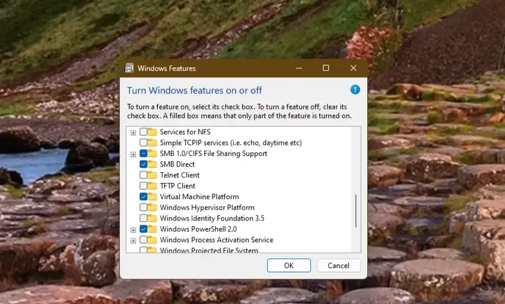Select the Telnet Client label text
The width and height of the screenshot is (505, 304).
point(180,175)
